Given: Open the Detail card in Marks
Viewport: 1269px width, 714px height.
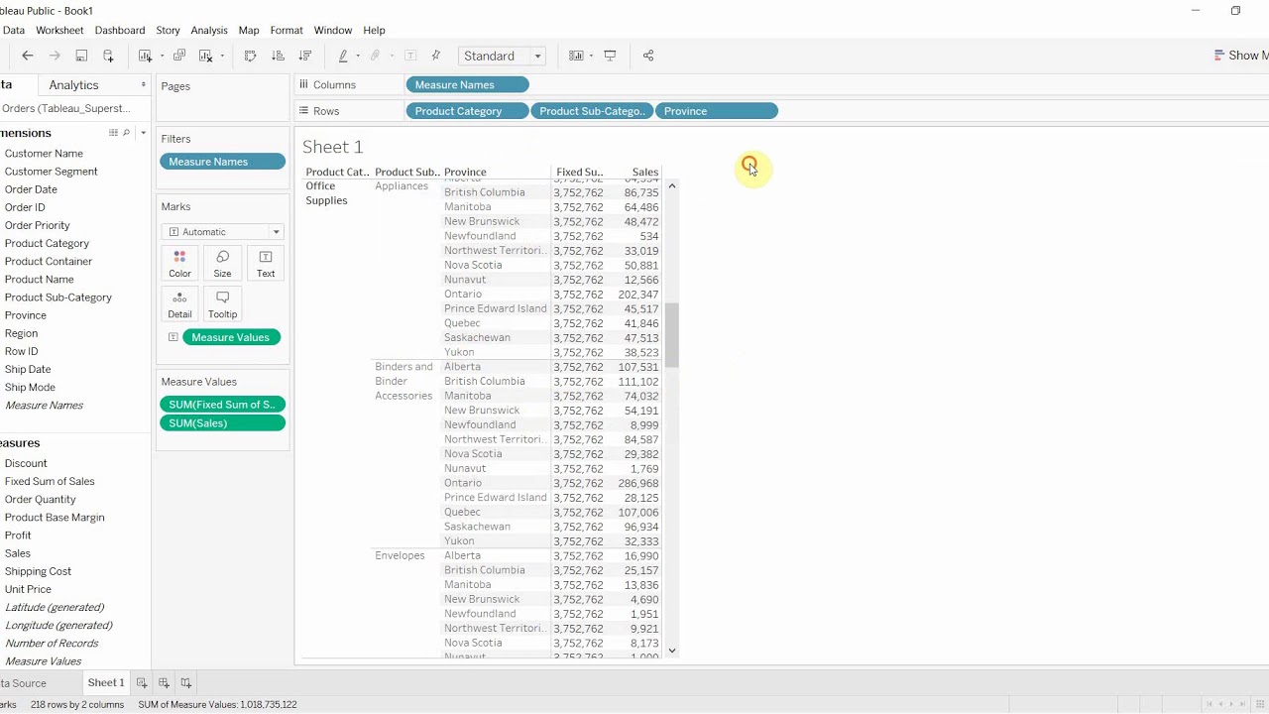Looking at the screenshot, I should [x=179, y=303].
